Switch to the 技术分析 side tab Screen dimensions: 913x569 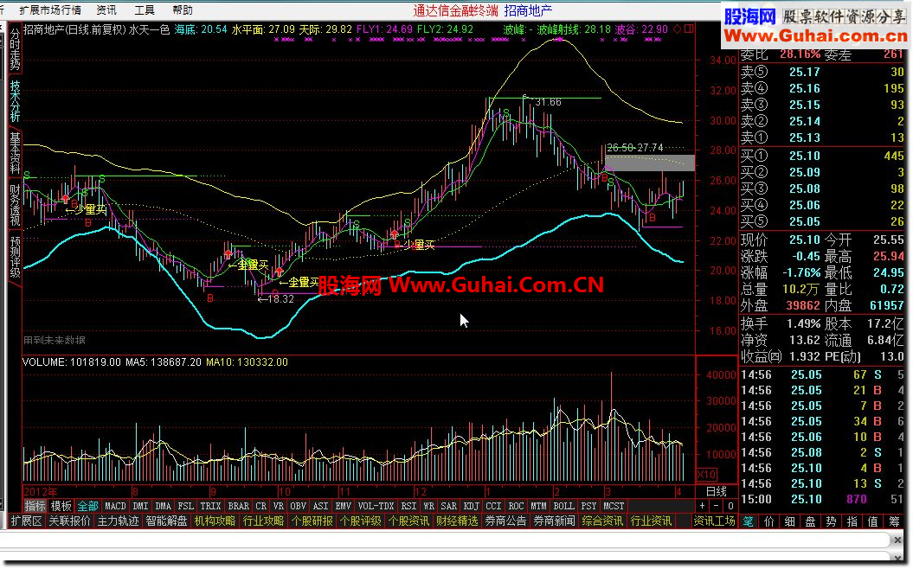pyautogui.click(x=15, y=101)
